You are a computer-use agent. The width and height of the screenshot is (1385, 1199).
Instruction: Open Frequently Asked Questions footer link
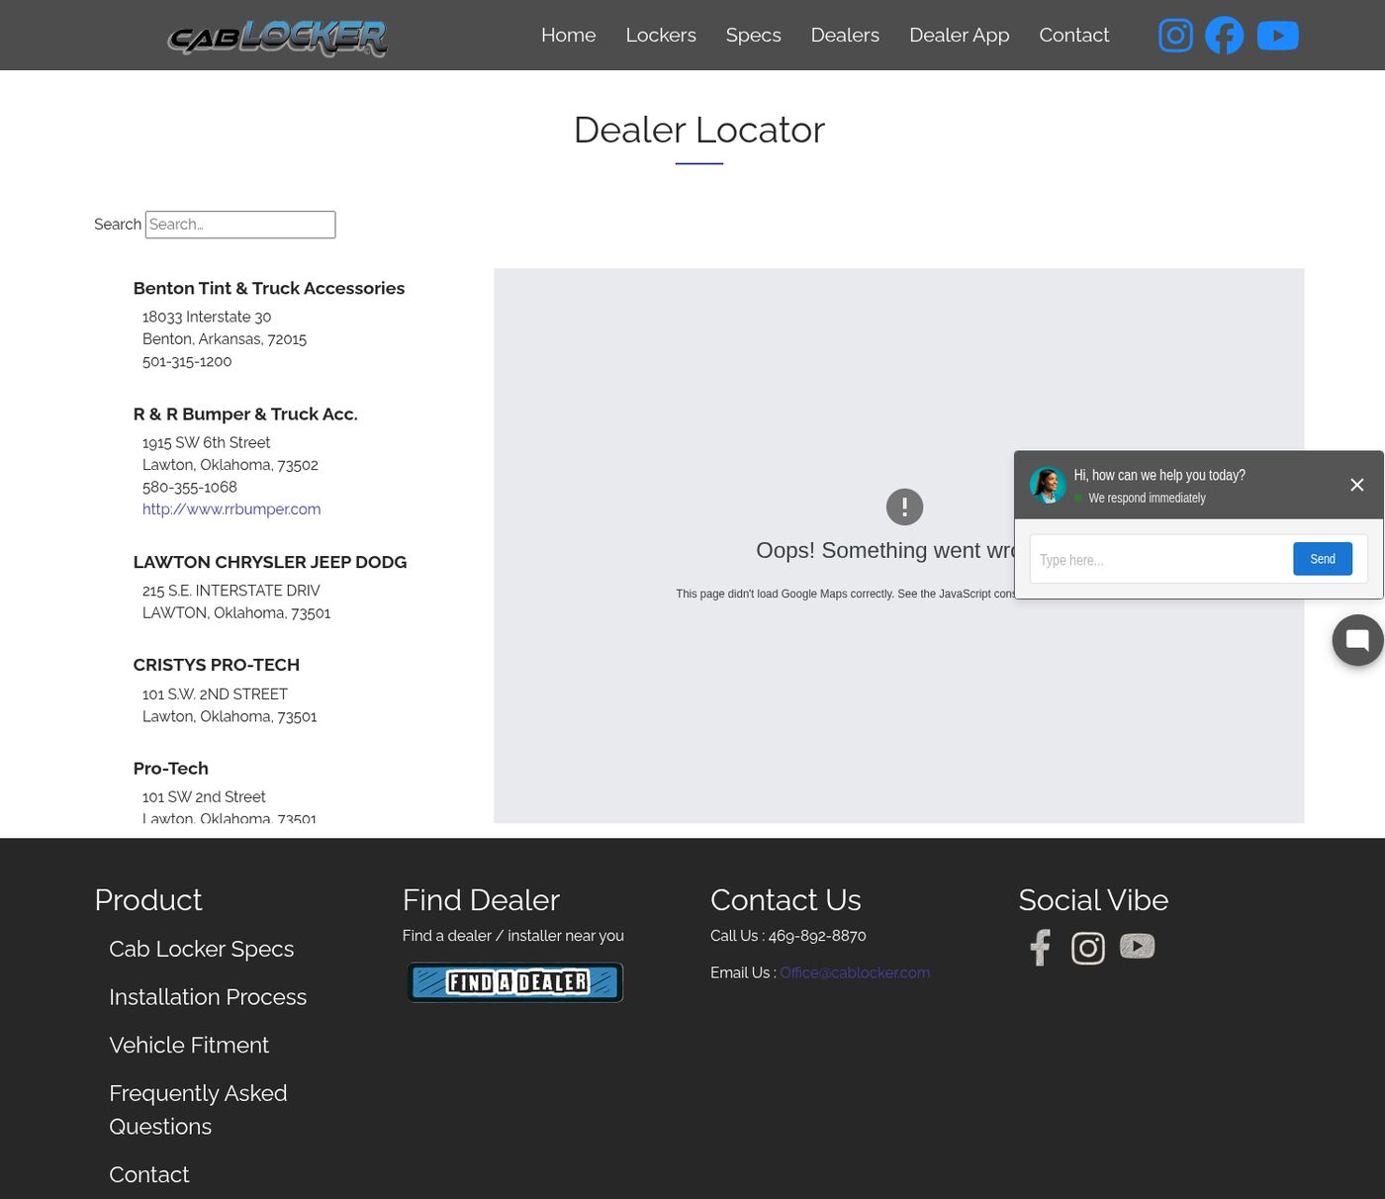(x=198, y=1110)
